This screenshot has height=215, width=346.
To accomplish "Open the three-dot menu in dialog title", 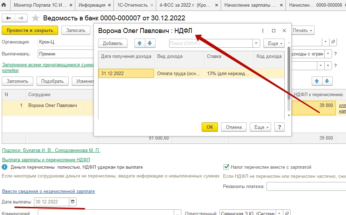I will 263,31.
